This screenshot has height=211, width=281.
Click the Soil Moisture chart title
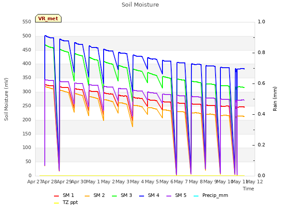click(x=140, y=5)
